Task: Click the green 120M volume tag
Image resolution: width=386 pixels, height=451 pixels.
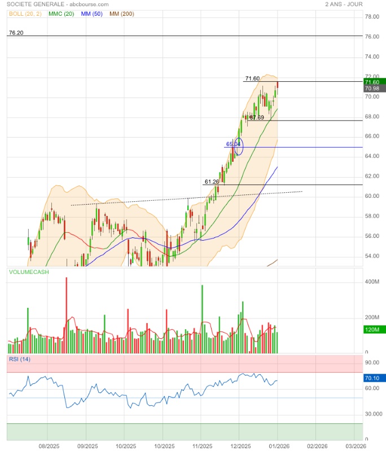Action: (374, 330)
